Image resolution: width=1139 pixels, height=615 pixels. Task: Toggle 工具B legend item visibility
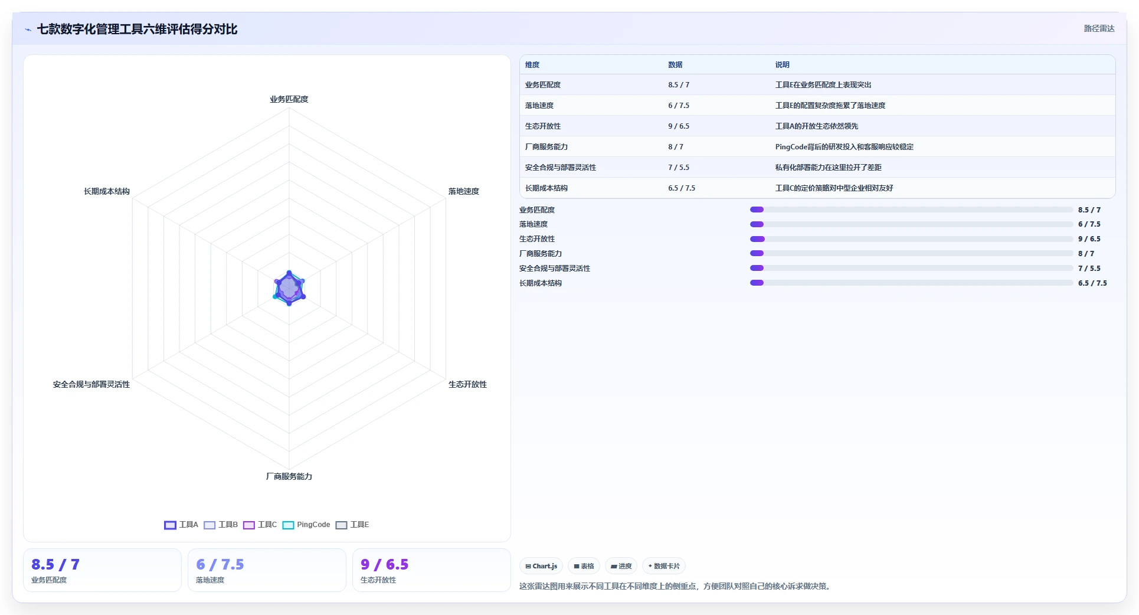click(221, 525)
